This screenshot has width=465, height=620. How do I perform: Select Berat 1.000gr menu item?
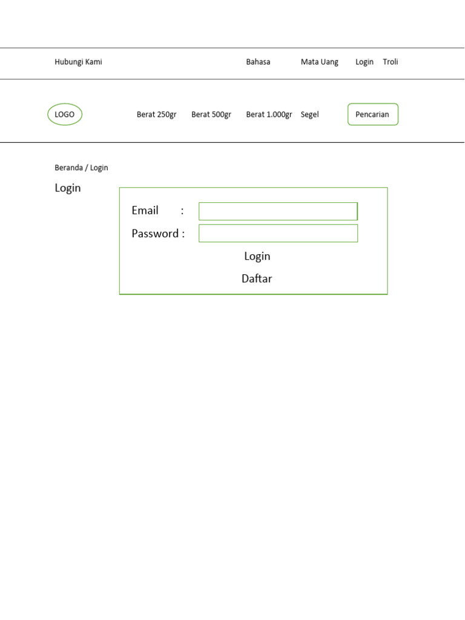tap(269, 114)
